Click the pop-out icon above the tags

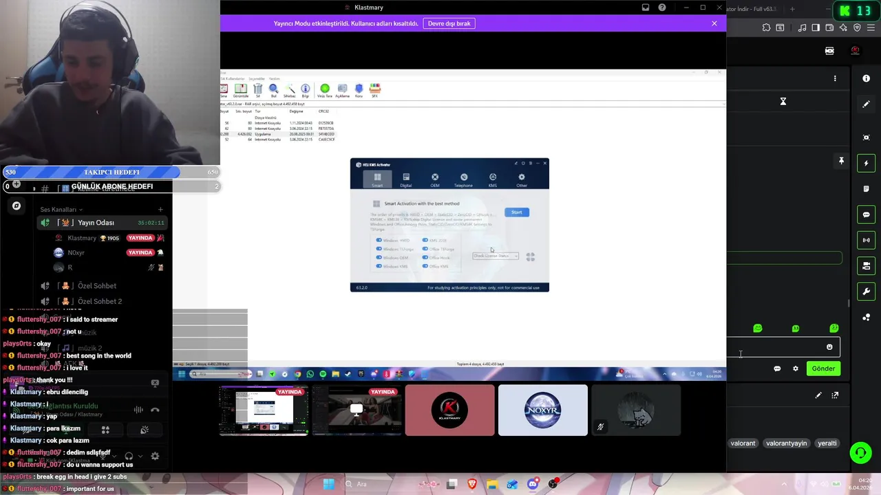(835, 395)
